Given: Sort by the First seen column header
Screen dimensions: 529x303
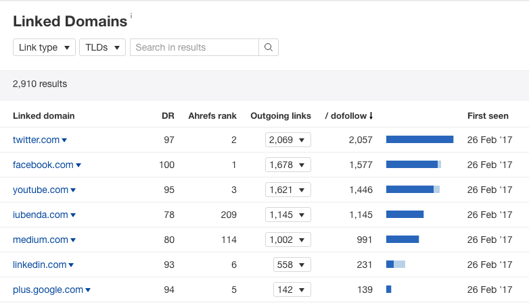Looking at the screenshot, I should pos(488,116).
